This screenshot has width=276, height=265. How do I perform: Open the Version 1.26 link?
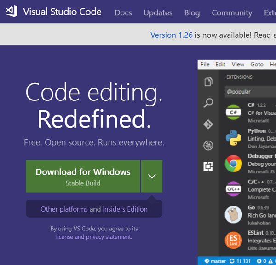[172, 35]
